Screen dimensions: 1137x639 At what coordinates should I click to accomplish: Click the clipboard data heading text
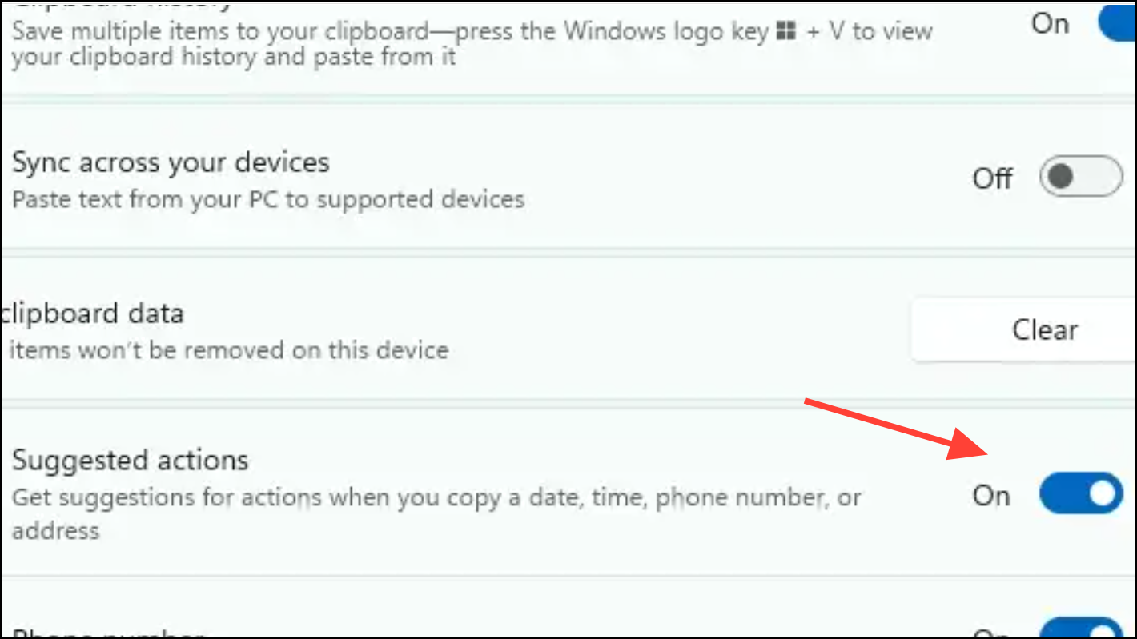(92, 314)
